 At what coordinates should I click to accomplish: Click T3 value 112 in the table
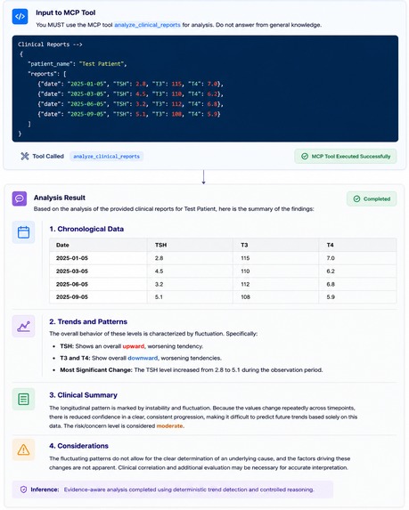click(245, 284)
